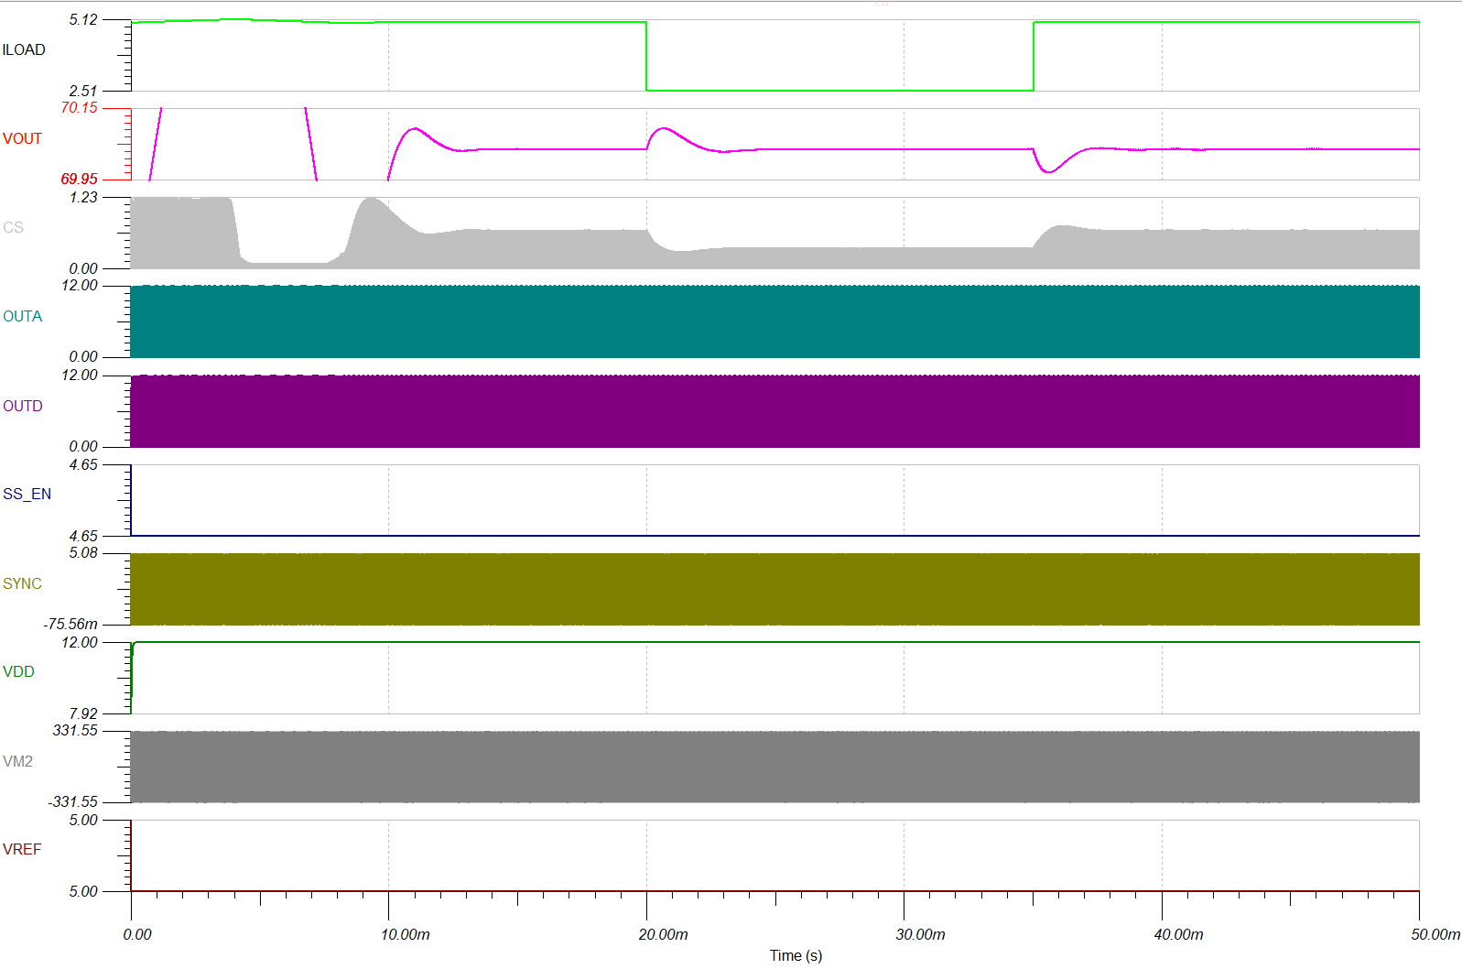Viewport: 1462px width, 969px height.
Task: Click CS upper axis value 1.23
Action: [x=83, y=197]
